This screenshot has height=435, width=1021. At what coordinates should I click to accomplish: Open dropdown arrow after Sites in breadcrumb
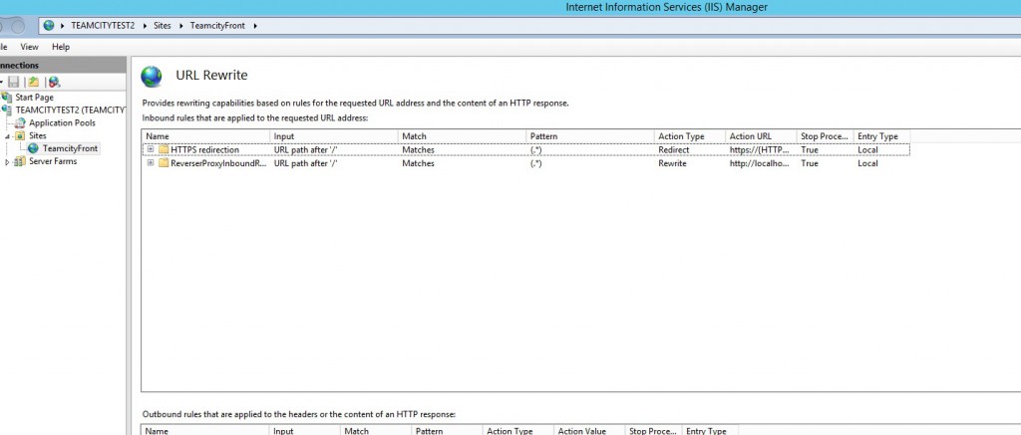point(181,26)
